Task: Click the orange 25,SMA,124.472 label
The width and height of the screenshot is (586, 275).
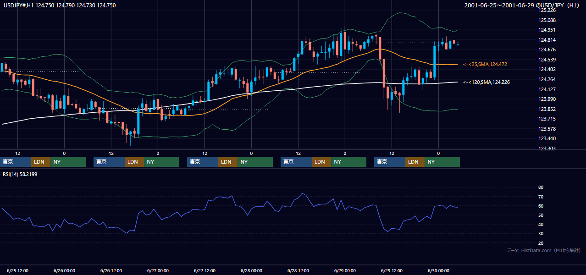Action: (x=485, y=65)
